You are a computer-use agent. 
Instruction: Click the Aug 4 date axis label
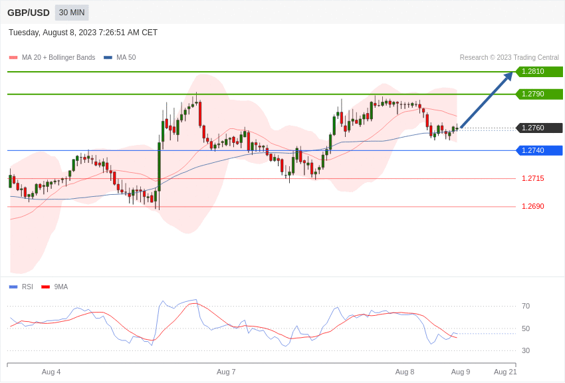tap(51, 372)
